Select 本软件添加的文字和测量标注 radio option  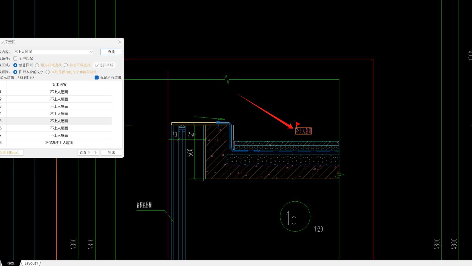point(48,72)
